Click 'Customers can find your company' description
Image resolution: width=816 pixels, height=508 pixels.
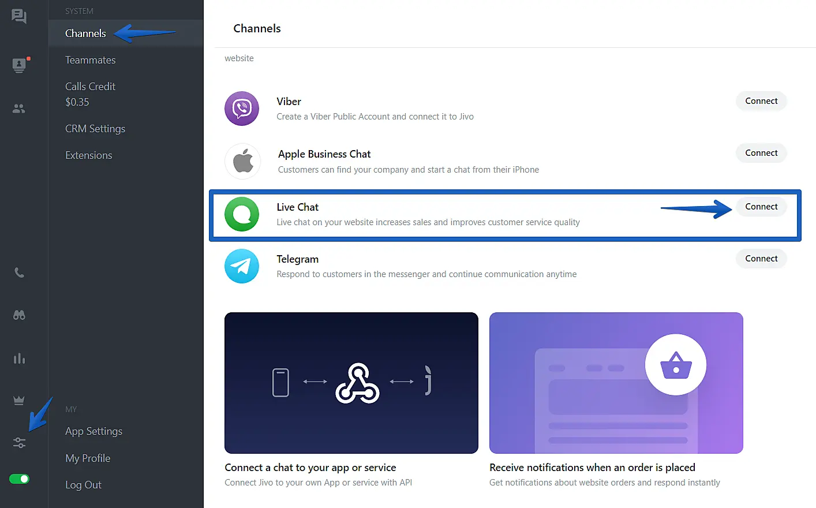click(x=409, y=170)
